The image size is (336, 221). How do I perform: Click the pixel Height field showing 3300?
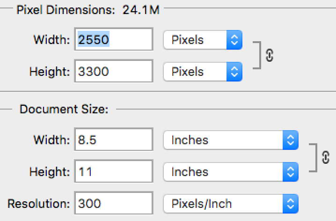coord(113,72)
